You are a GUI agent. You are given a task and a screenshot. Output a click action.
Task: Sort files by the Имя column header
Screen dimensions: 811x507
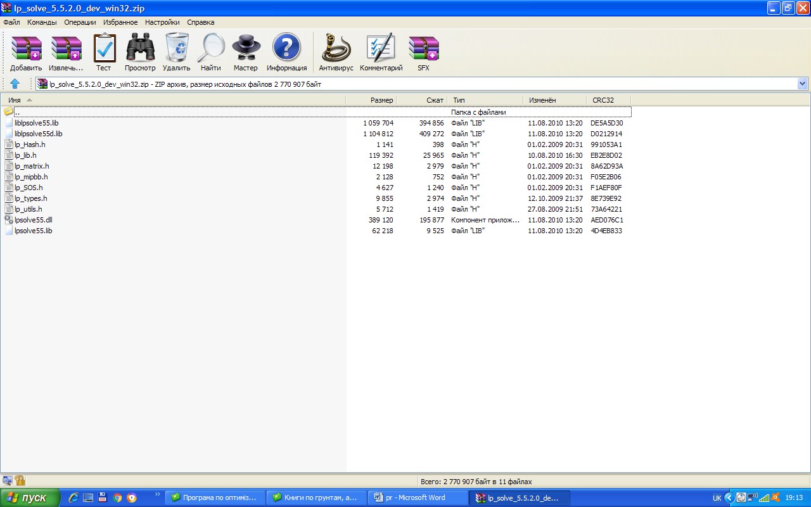pos(173,100)
